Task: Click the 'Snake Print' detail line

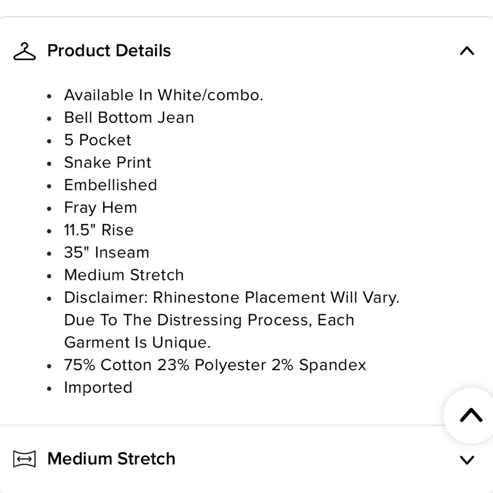Action: point(108,163)
